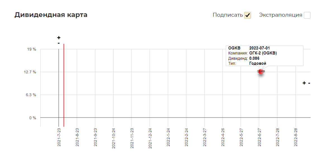Click the minus icon above the gray vertical line

pyautogui.click(x=59, y=43)
